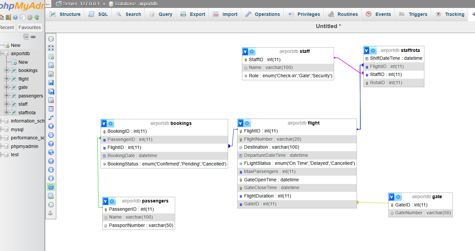Viewport: 475px width, 251px height.
Task: Toggle small/big view of bookings table
Action: [x=104, y=124]
